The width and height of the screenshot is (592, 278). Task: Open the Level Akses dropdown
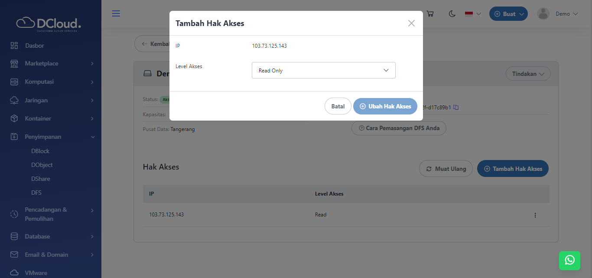click(x=323, y=70)
